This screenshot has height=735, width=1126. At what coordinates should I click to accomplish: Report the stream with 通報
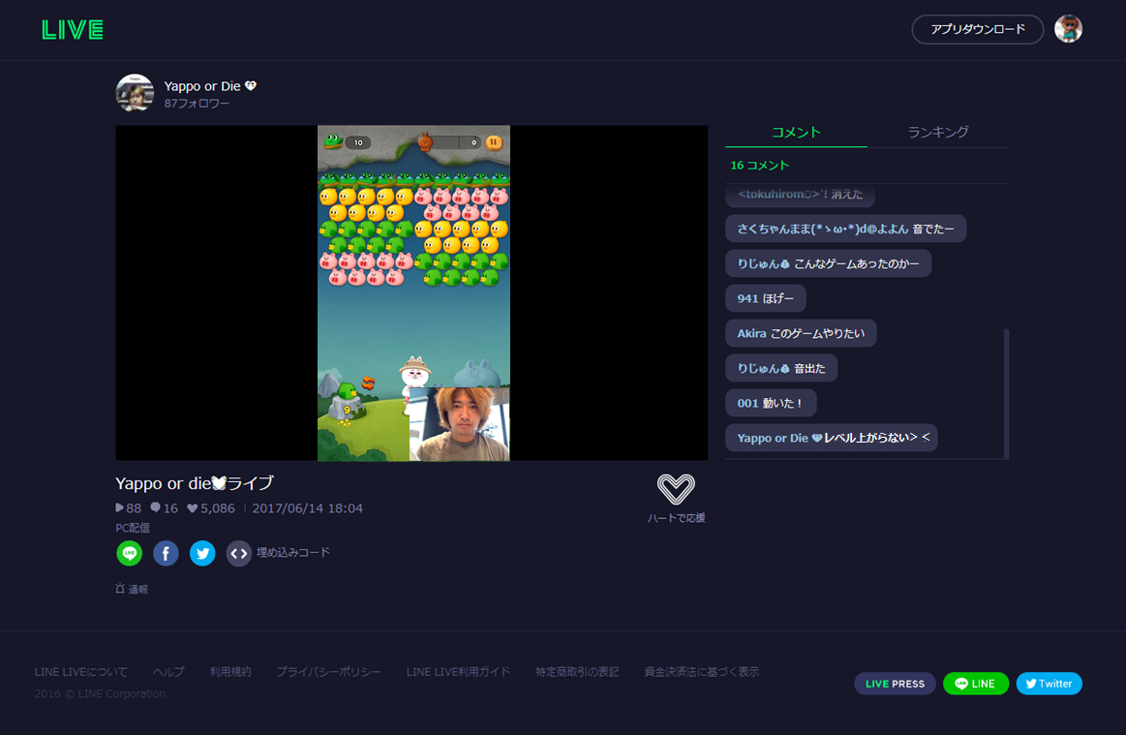(132, 589)
